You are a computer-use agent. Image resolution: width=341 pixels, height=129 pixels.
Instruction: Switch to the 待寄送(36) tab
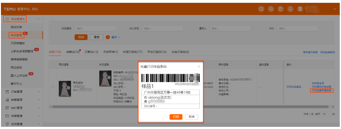pyautogui.click(x=73, y=52)
